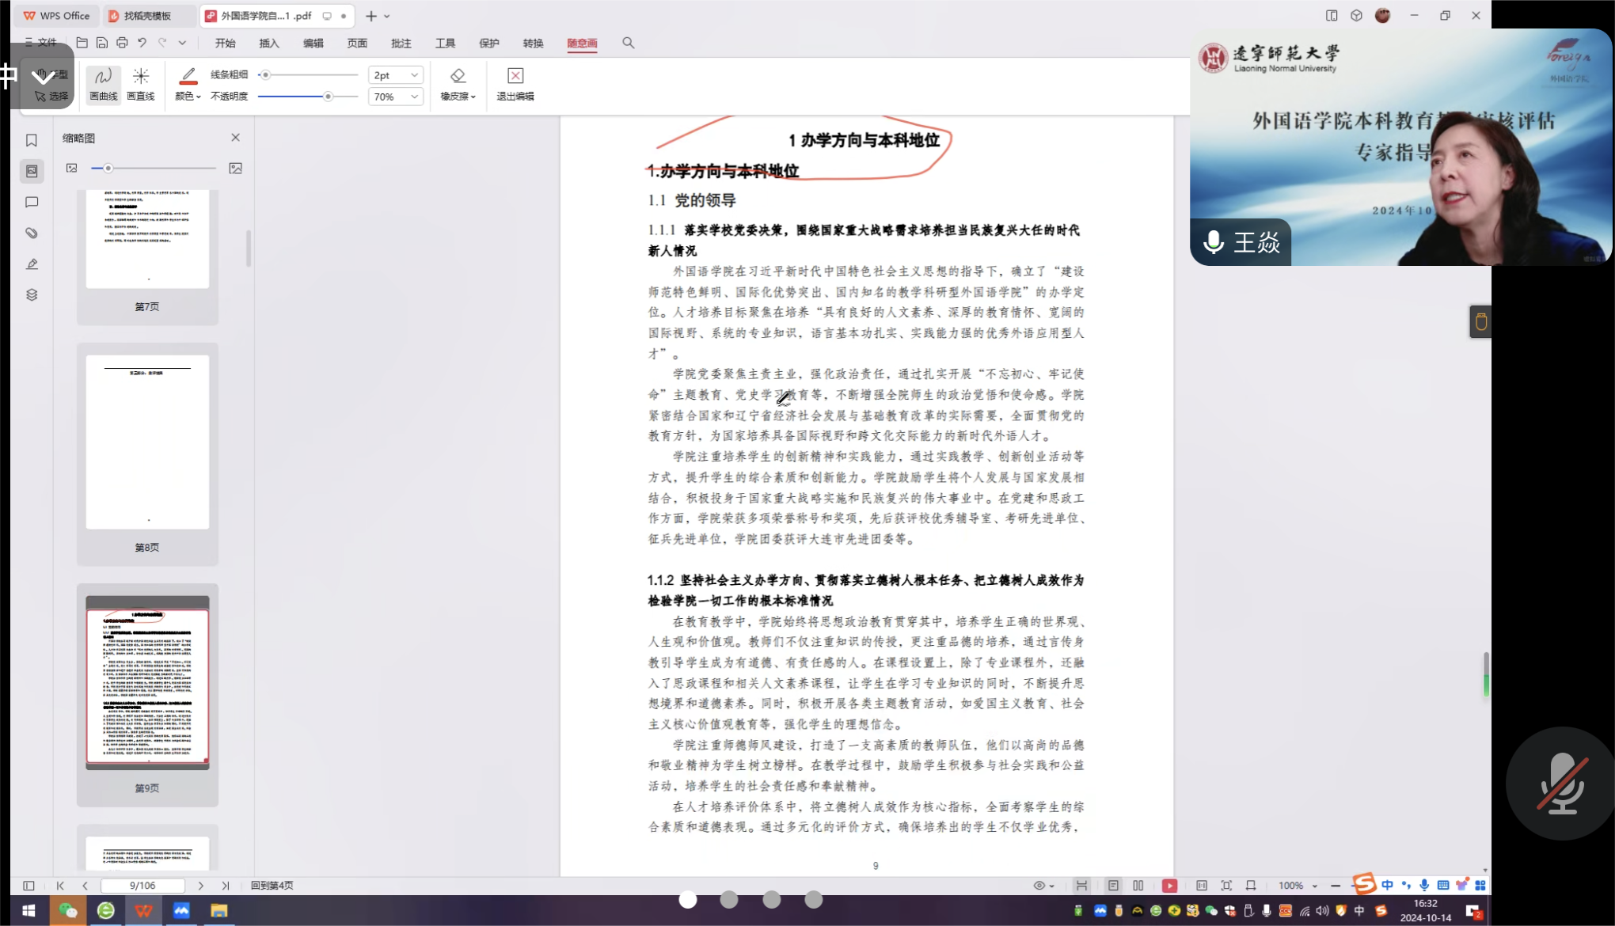Open the 工具 ribbon tab
The width and height of the screenshot is (1615, 926).
[x=445, y=43]
